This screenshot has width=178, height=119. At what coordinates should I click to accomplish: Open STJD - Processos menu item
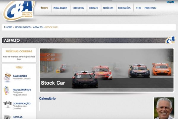click(146, 8)
